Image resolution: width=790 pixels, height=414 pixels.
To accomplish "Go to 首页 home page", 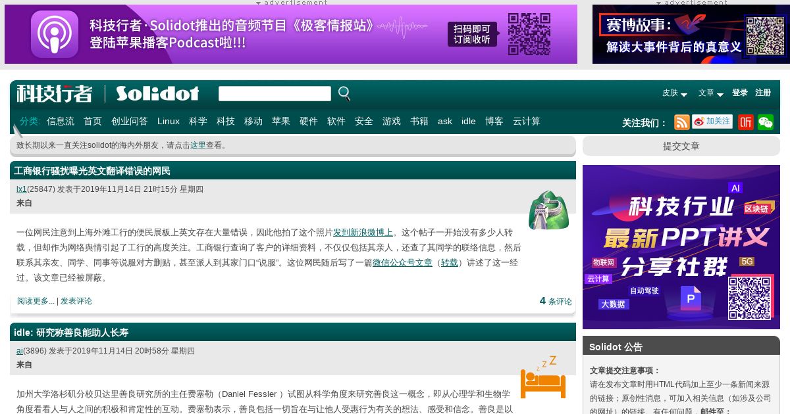I will [93, 122].
